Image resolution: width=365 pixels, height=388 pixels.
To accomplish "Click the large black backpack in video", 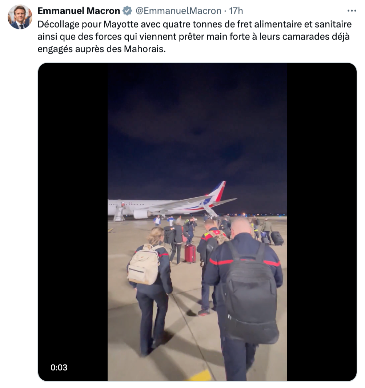I will [251, 292].
